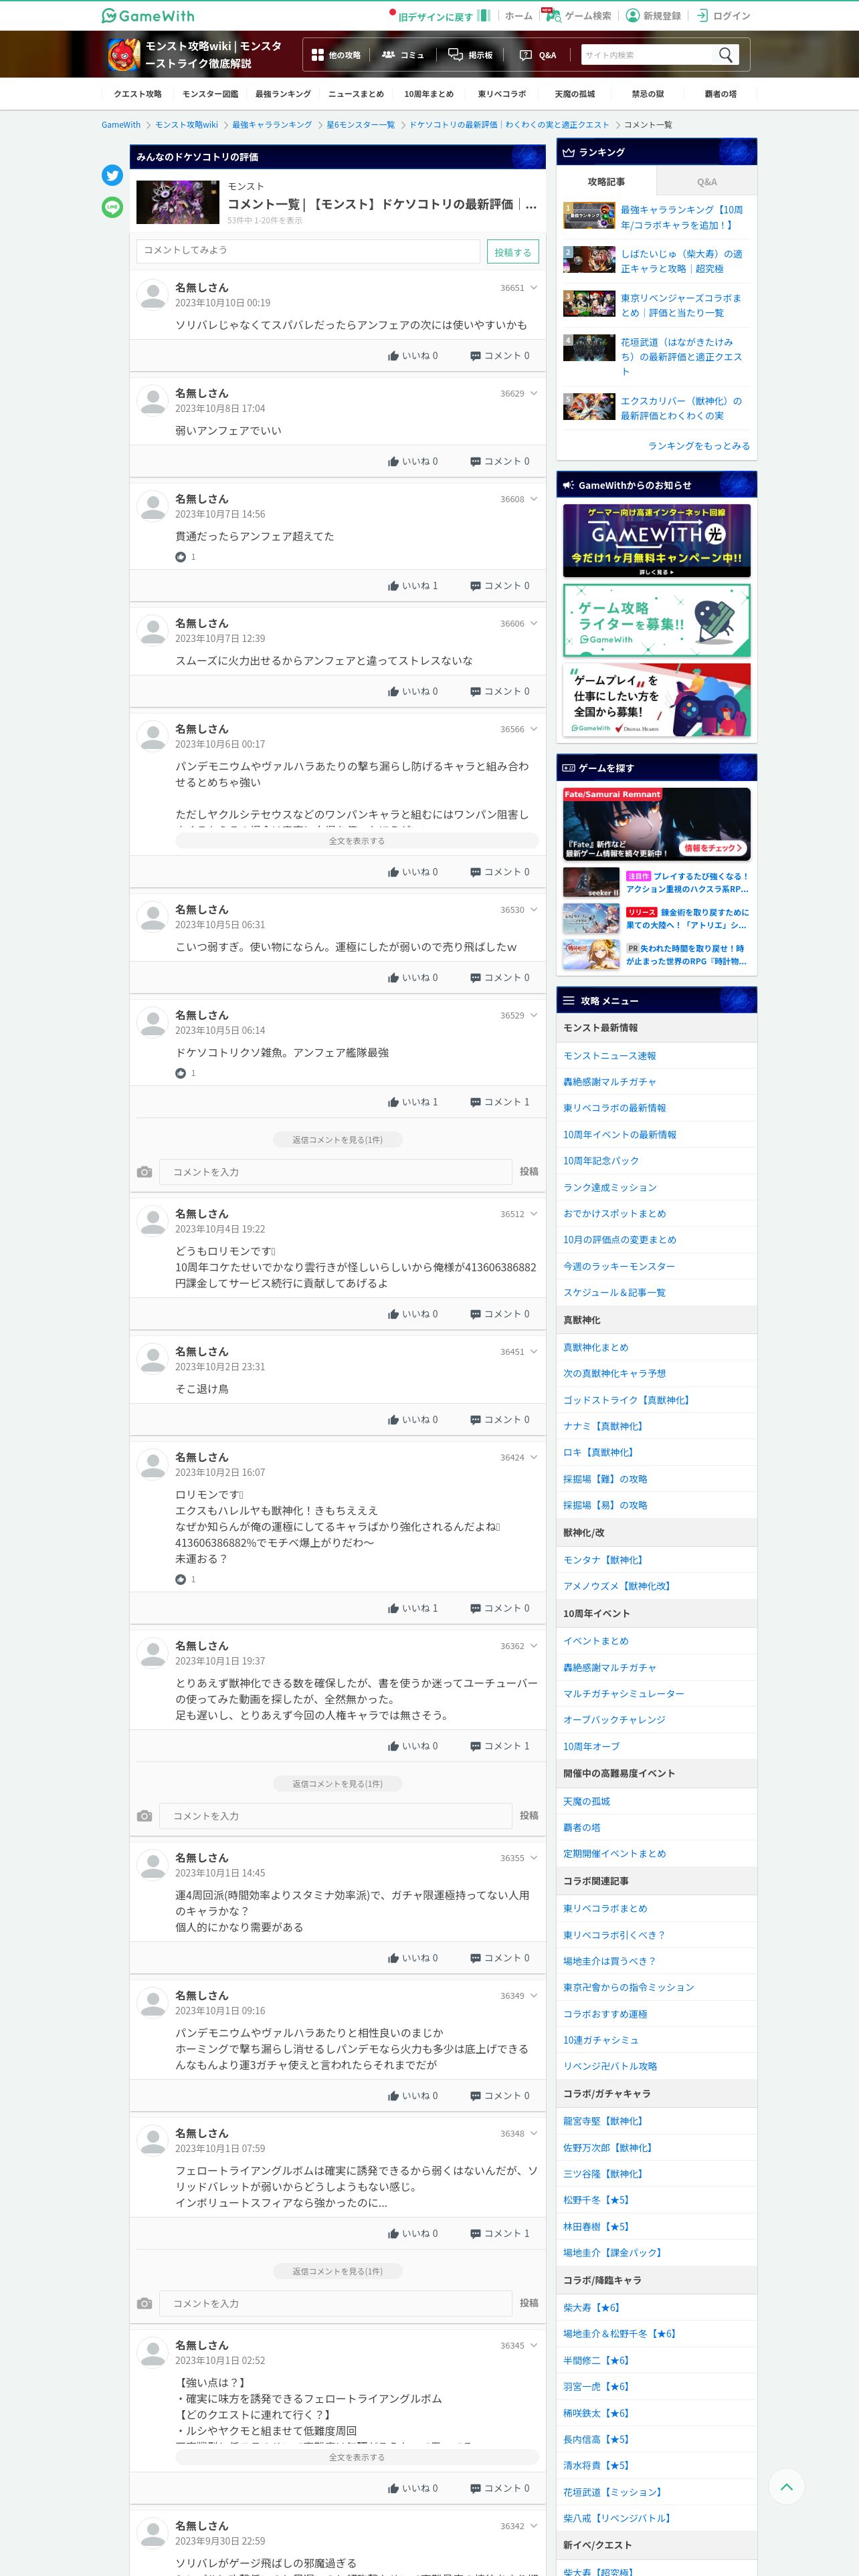
Task: Open 最強ランキング nav menu
Action: tap(283, 94)
